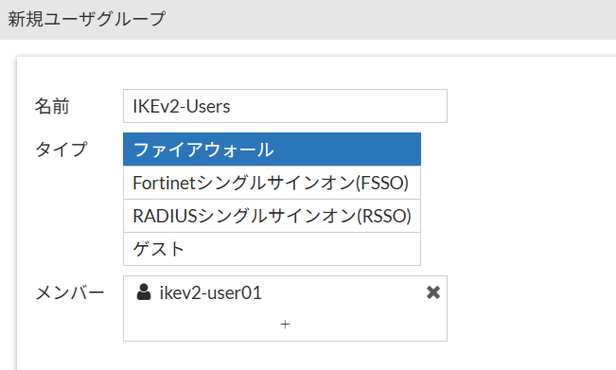The width and height of the screenshot is (616, 370).
Task: Click the タイプ label
Action: pos(61,150)
